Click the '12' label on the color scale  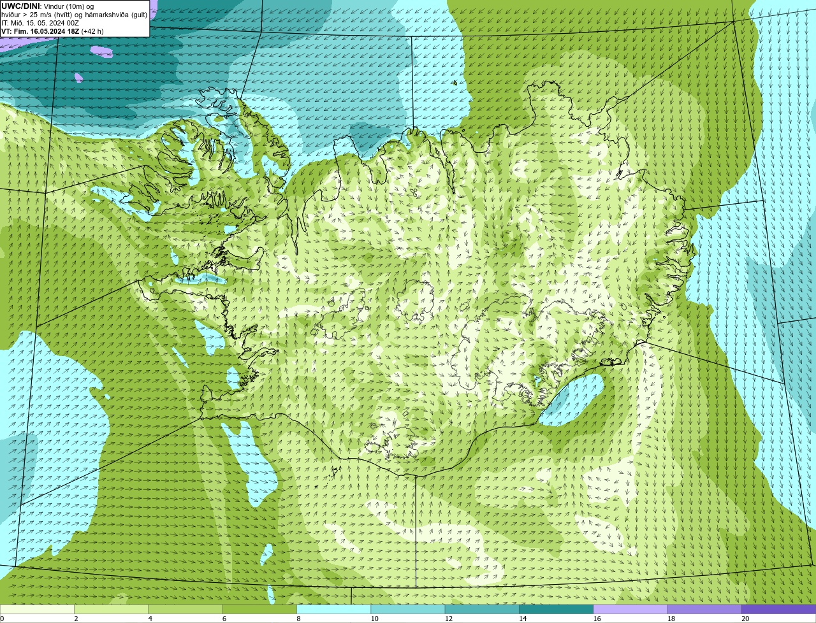[449, 619]
